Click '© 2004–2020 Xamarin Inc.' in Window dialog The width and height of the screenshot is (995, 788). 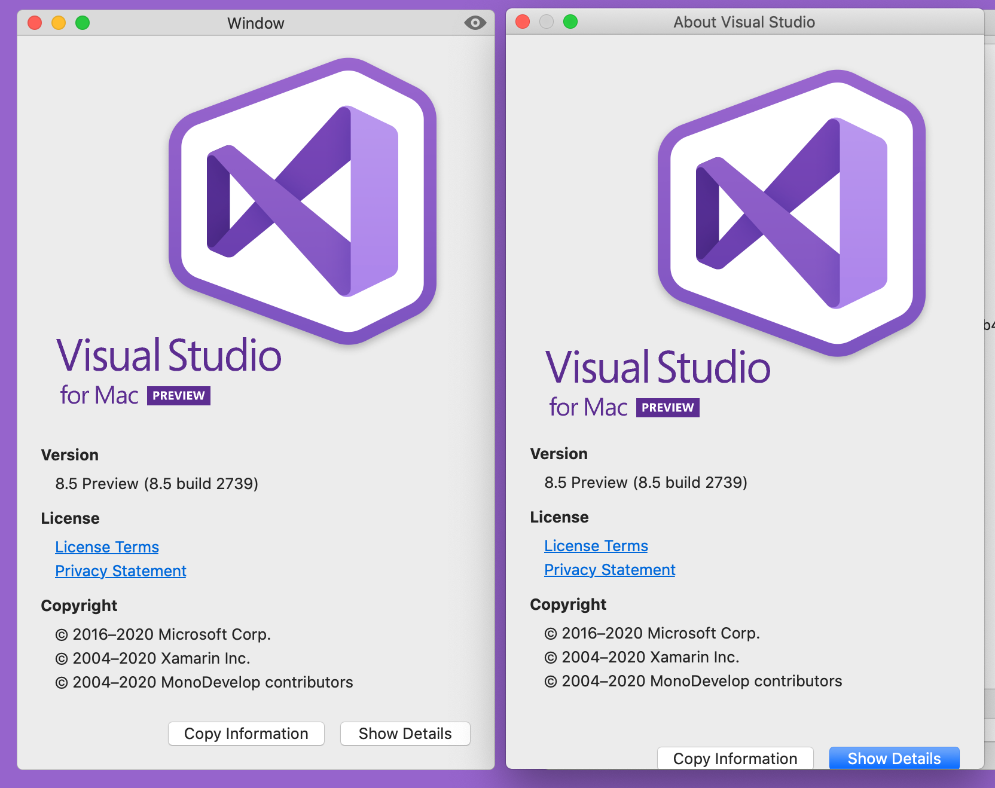tap(152, 658)
